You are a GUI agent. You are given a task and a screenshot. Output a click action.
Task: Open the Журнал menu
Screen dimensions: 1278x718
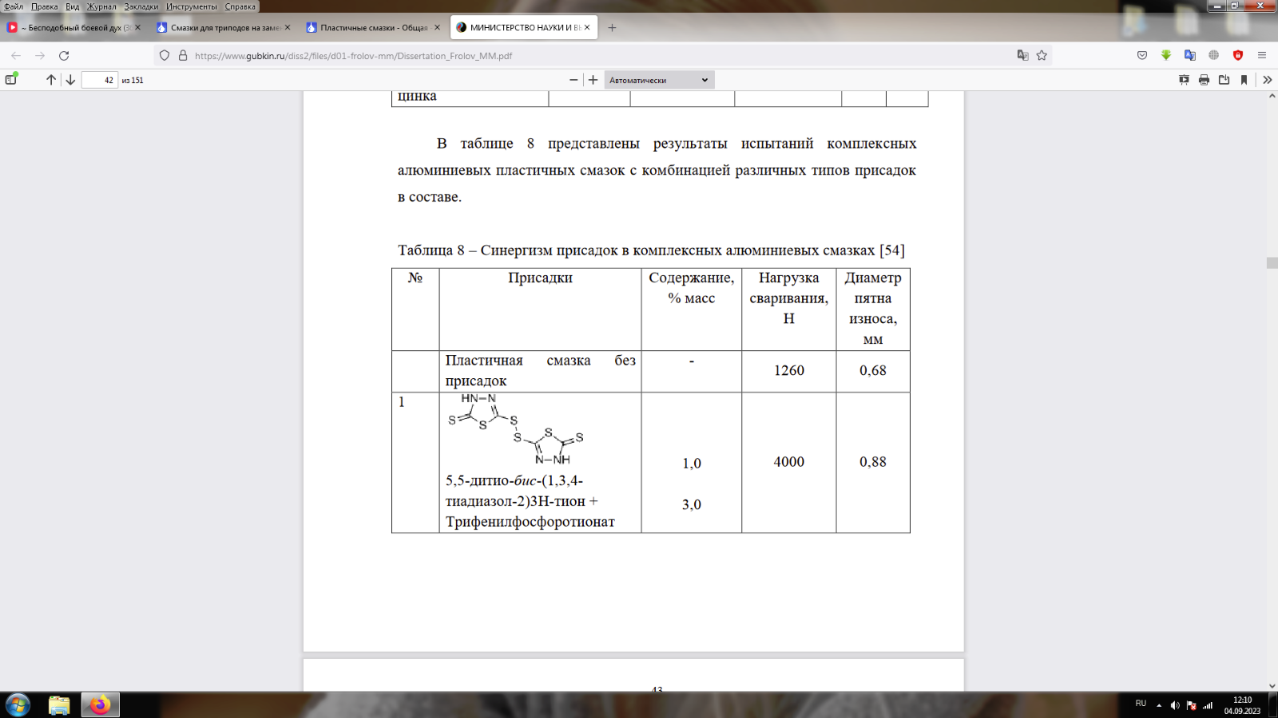tap(101, 6)
